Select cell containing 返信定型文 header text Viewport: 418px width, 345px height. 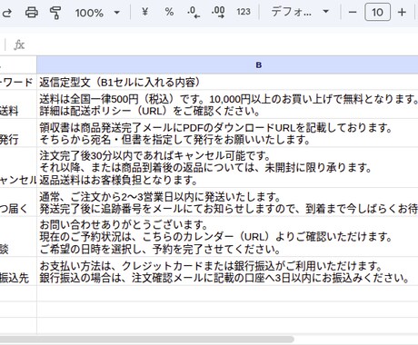click(x=227, y=82)
